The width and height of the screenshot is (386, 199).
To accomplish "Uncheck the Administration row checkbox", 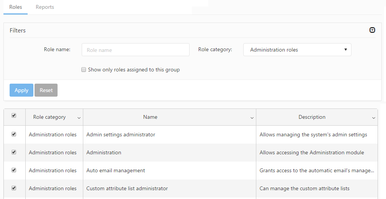I will [x=14, y=152].
